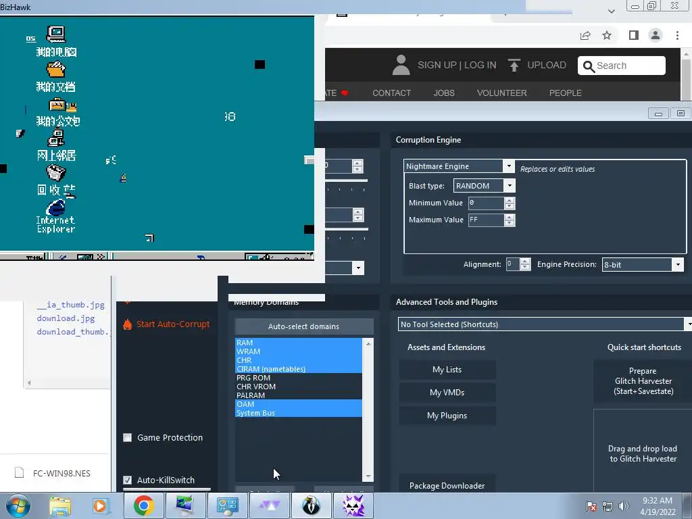Click the folder desktop icon in the emulated game

click(55, 70)
